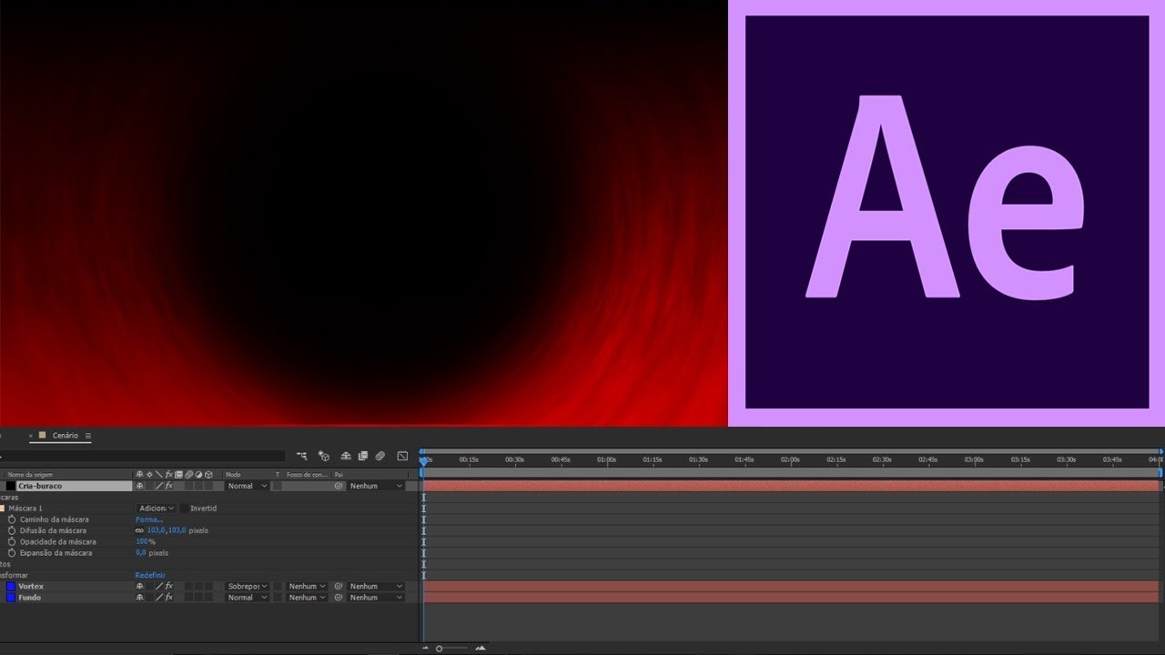The image size is (1165, 655).
Task: Click collapse transformations column header icon
Action: tap(149, 475)
